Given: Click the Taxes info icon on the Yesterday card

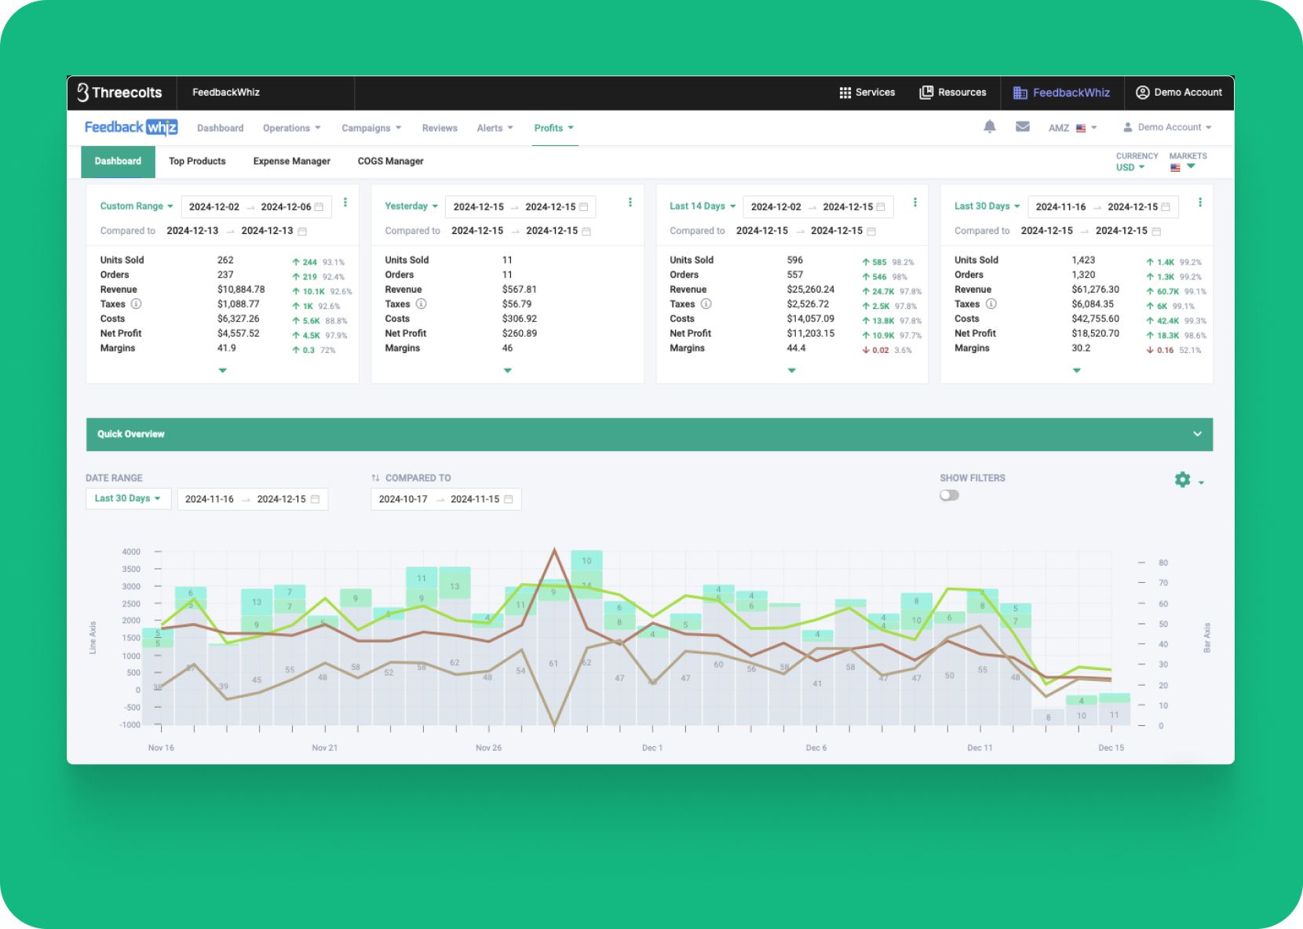Looking at the screenshot, I should [x=423, y=304].
